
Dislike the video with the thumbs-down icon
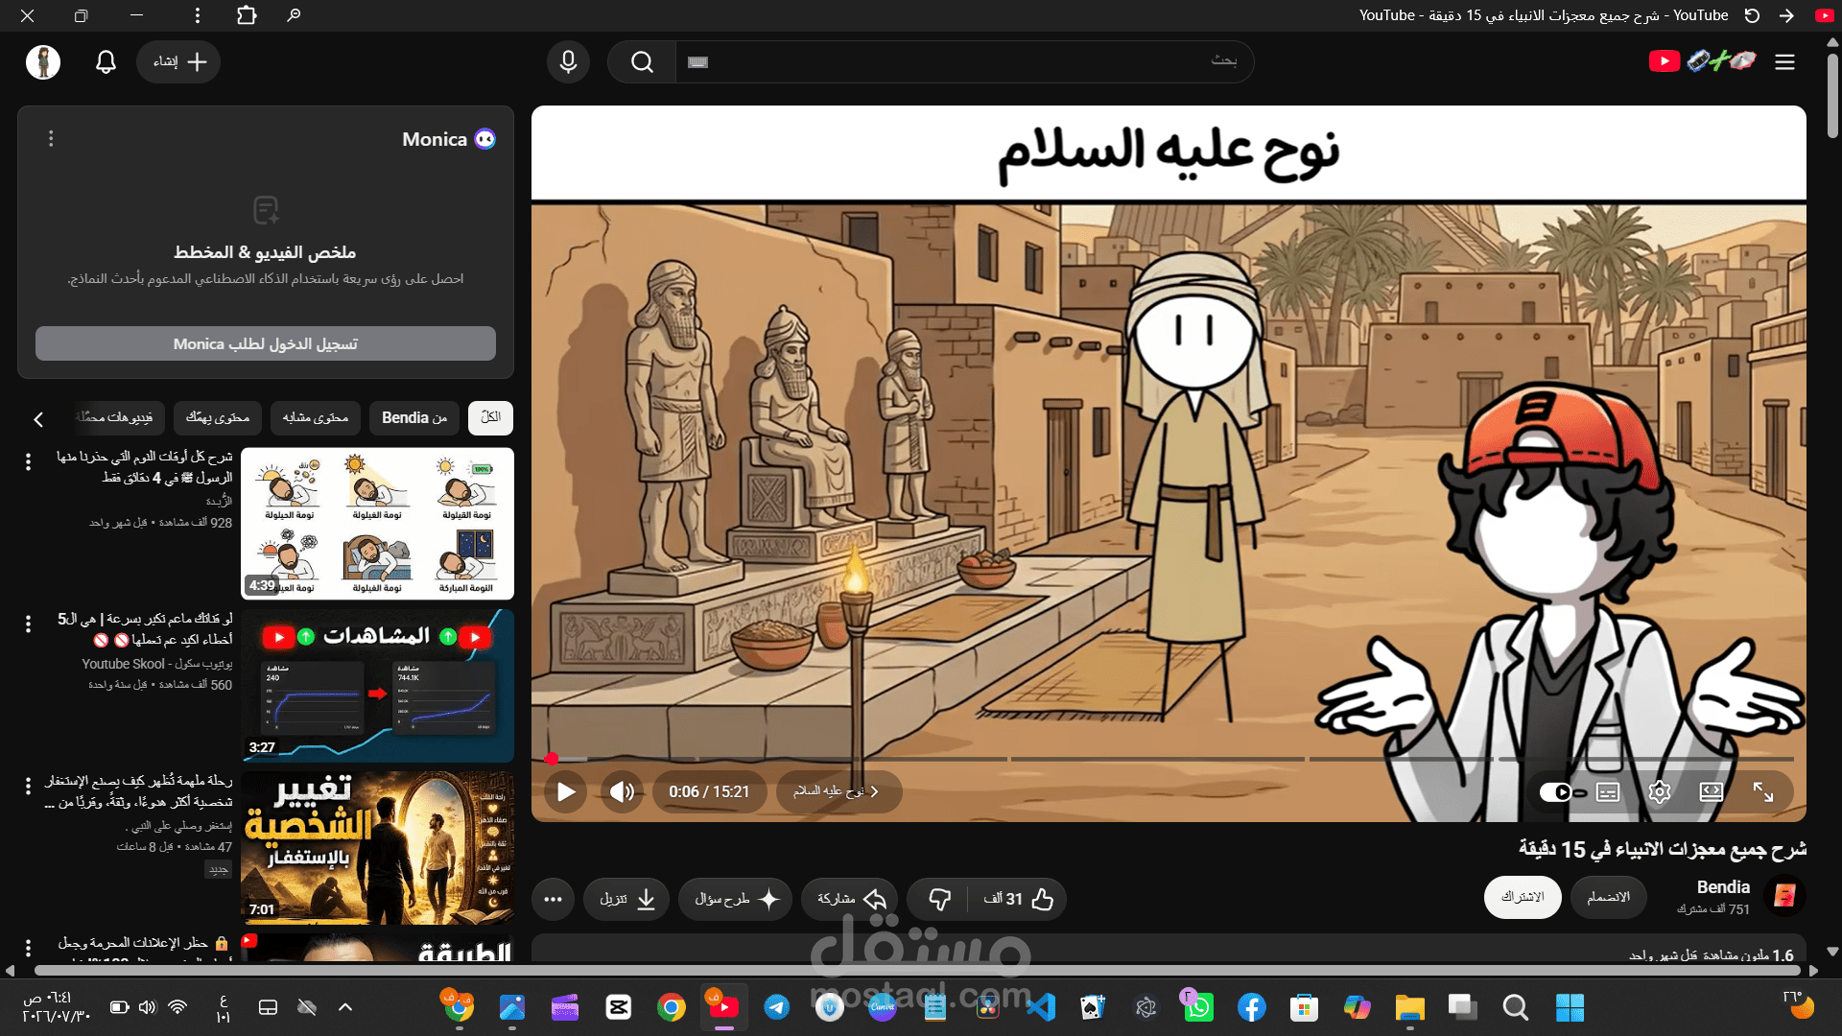939,899
